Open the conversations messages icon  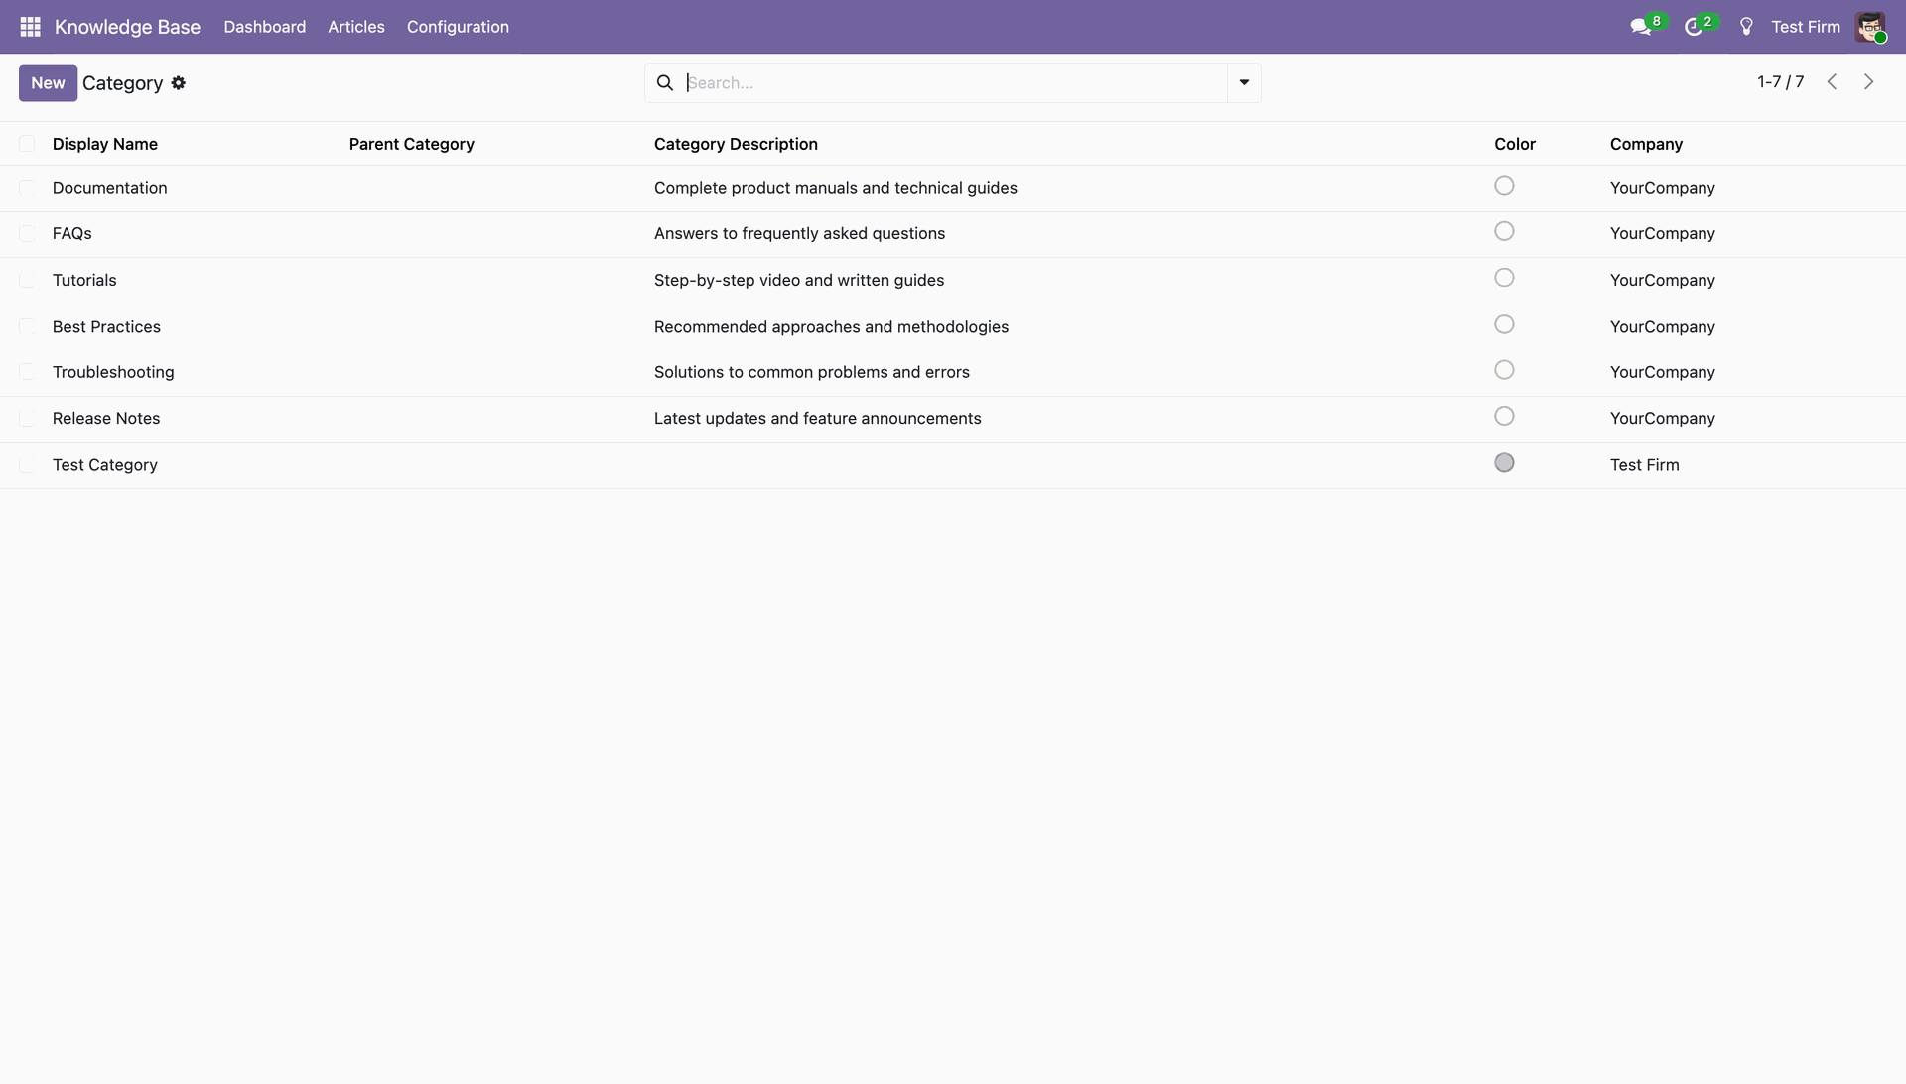1640,27
